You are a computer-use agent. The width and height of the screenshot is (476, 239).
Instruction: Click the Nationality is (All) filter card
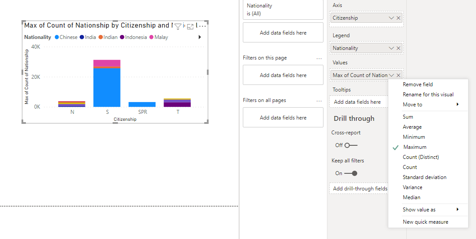point(283,9)
